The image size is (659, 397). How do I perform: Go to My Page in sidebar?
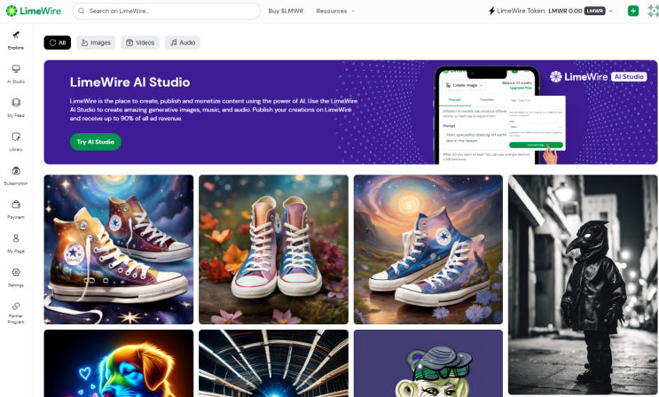[x=16, y=244]
